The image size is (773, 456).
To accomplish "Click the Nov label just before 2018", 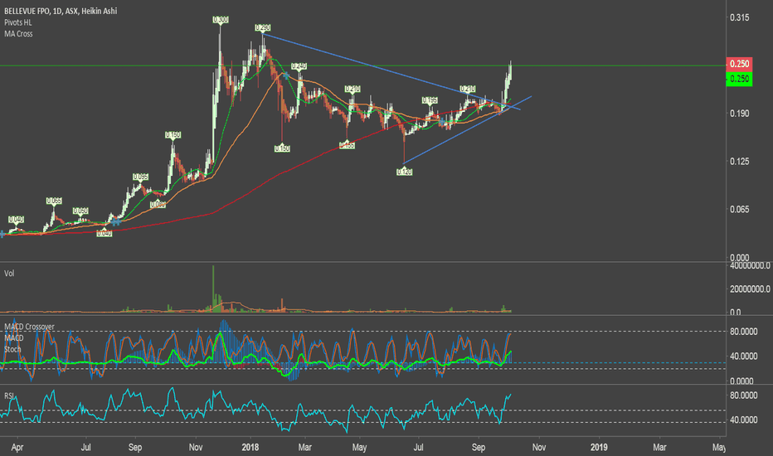I will coord(196,447).
